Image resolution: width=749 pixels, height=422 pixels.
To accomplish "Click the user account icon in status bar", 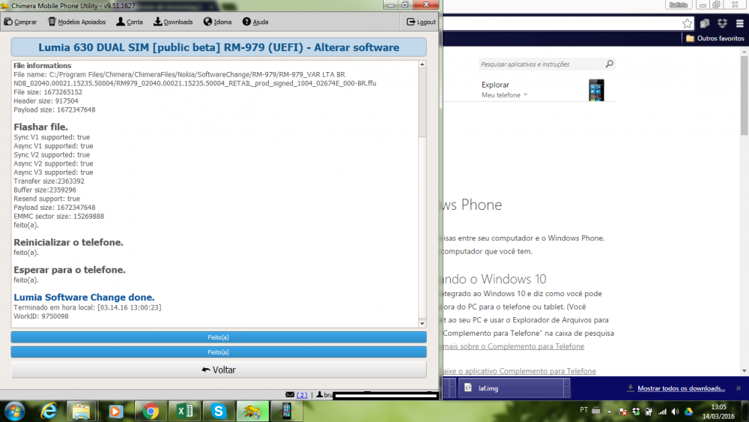I will [x=320, y=395].
